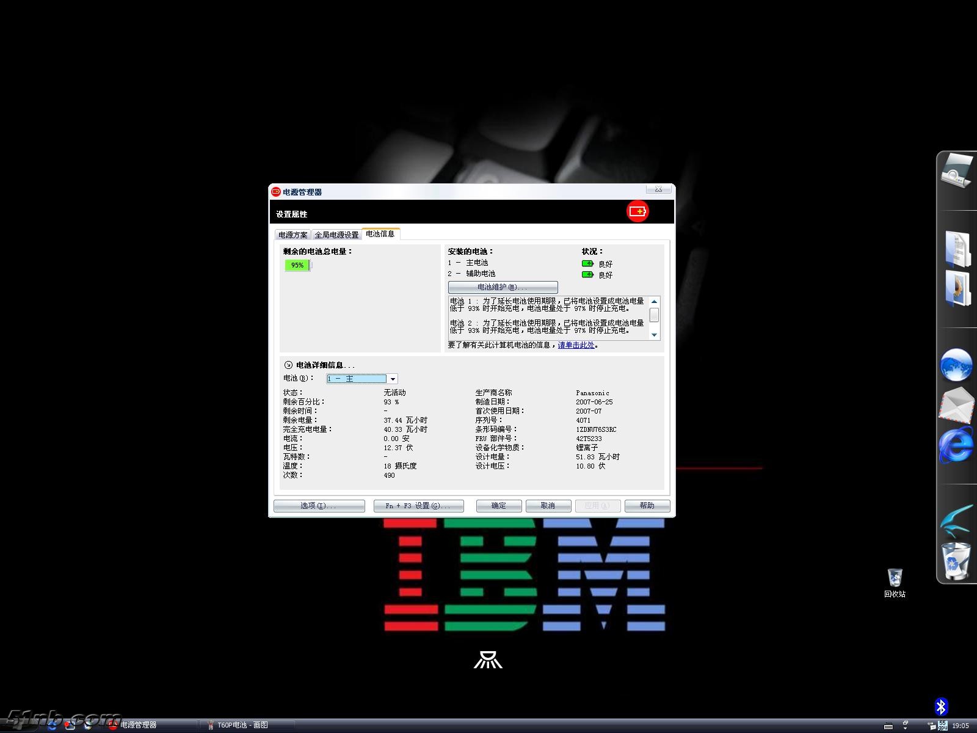Click the green status icon for main battery
Image resolution: width=977 pixels, height=733 pixels.
pyautogui.click(x=587, y=263)
